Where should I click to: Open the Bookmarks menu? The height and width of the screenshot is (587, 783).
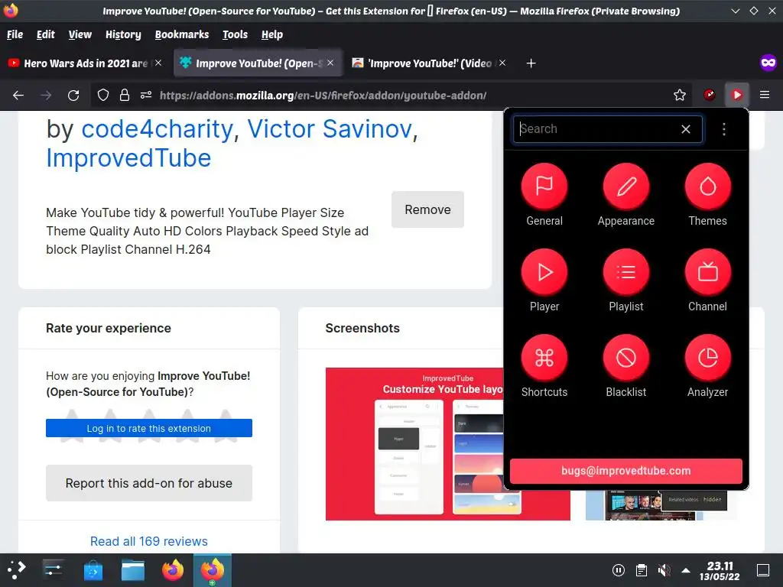click(x=182, y=34)
